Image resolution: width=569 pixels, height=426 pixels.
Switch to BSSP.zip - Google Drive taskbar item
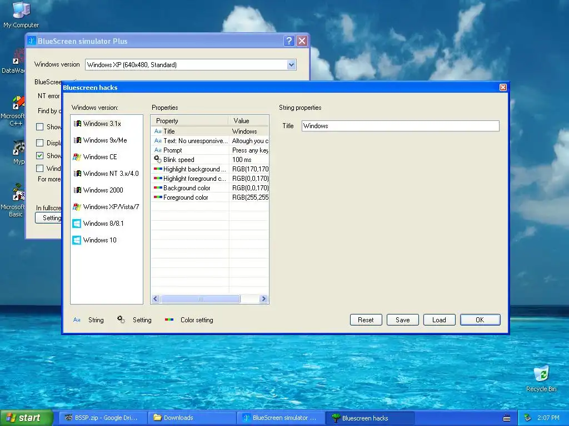(102, 418)
